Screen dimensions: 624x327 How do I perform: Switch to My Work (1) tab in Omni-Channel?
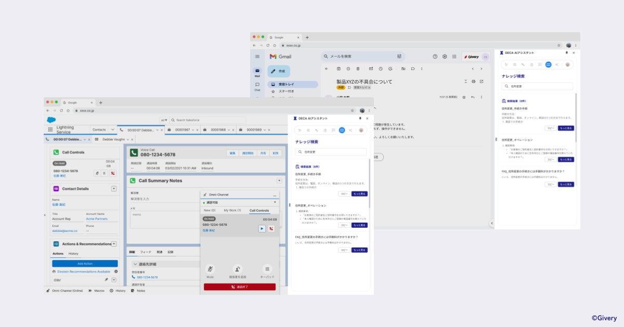(x=232, y=210)
